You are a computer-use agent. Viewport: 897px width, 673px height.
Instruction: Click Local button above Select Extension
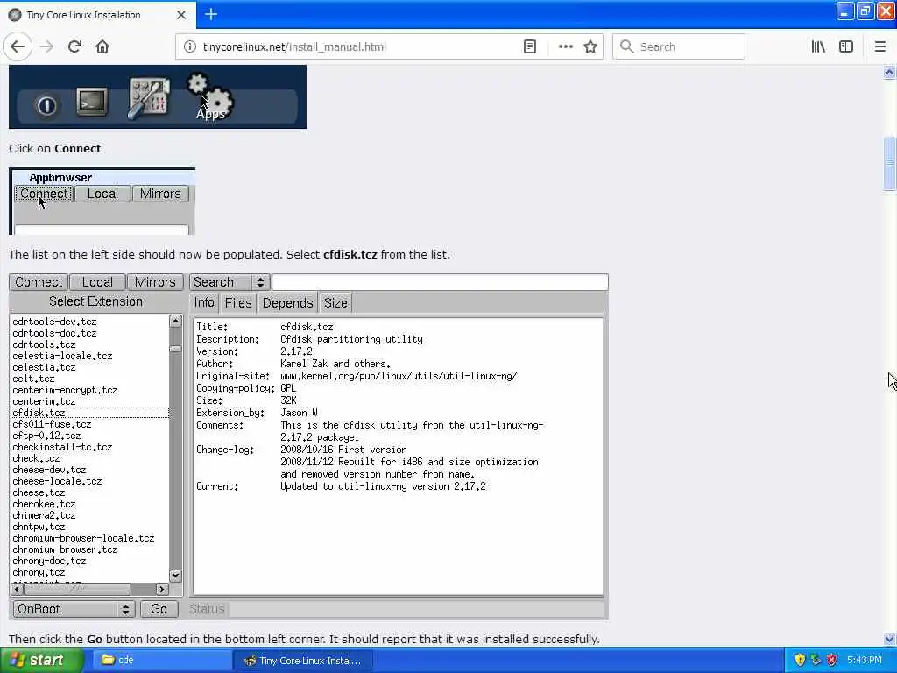pos(97,282)
